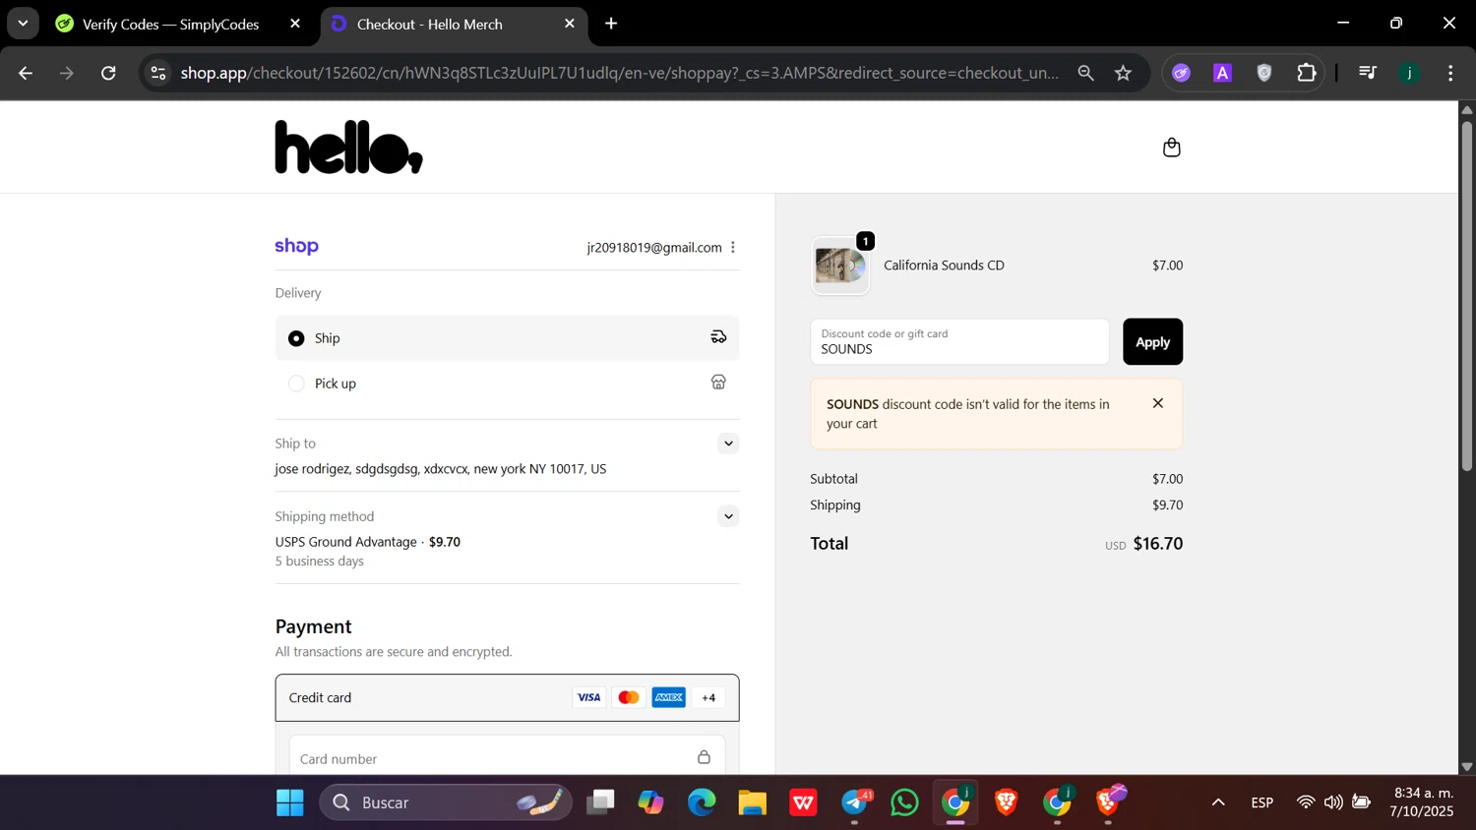Open Brave browser from the taskbar
This screenshot has width=1476, height=830.
pyautogui.click(x=1006, y=802)
